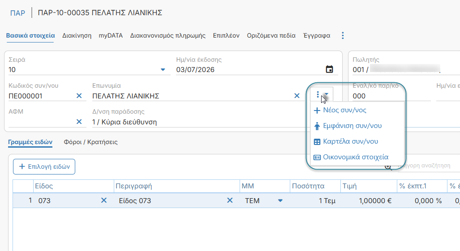The height and width of the screenshot is (251, 460).
Task: Click the quantity cell 1 Τεμ
Action: pyautogui.click(x=315, y=200)
